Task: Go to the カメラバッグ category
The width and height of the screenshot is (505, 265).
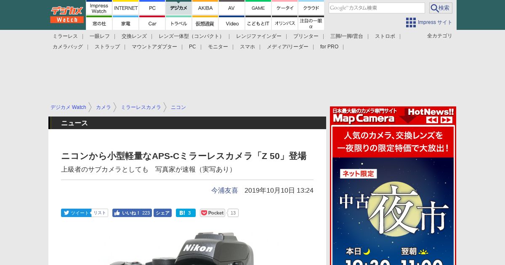Action: (x=68, y=47)
